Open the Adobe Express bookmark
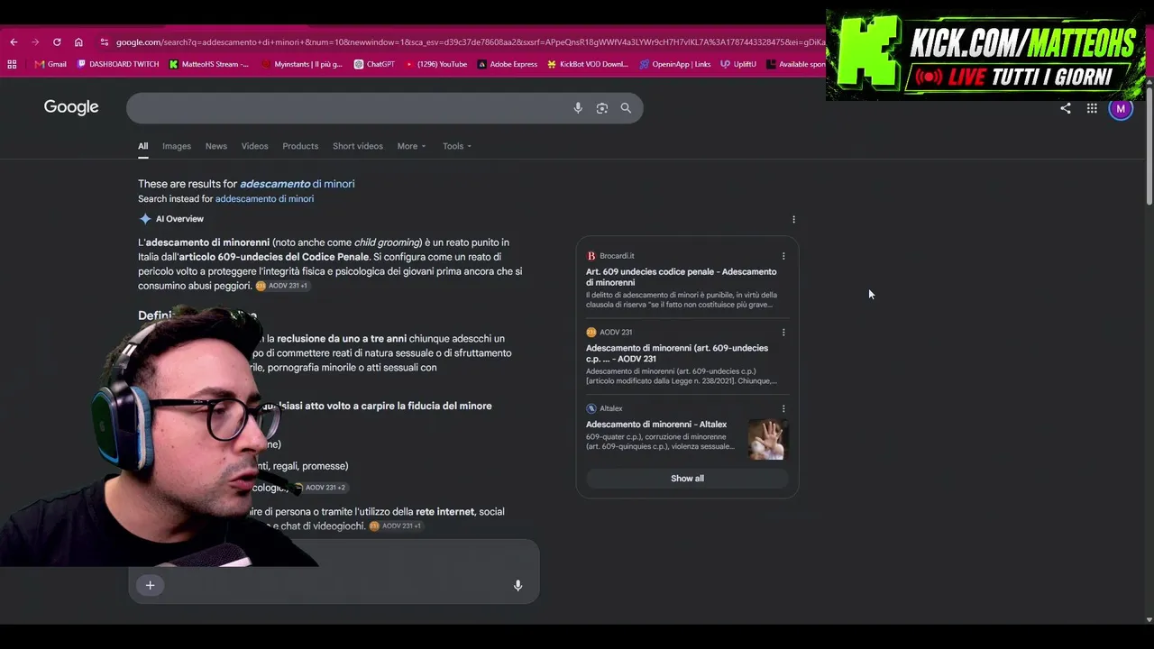Screen dimensions: 1154x649 pos(508,64)
